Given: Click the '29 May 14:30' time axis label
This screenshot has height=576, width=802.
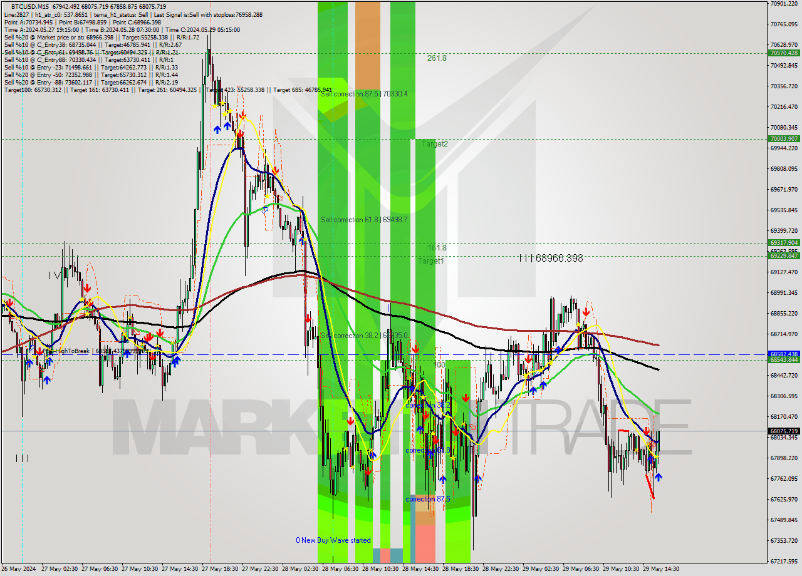Looking at the screenshot, I should click(x=661, y=569).
